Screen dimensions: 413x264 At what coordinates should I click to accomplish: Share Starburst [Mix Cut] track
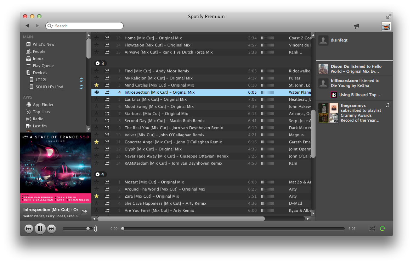(x=107, y=114)
